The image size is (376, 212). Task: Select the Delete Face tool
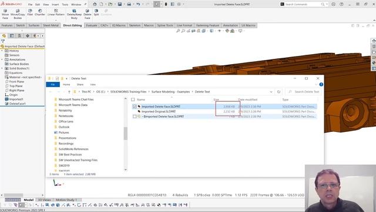(88, 14)
